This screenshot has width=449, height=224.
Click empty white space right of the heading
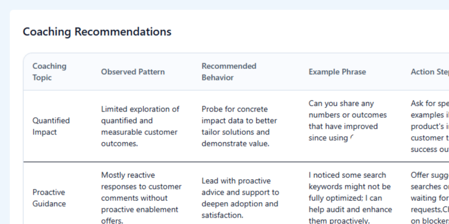coord(309,31)
